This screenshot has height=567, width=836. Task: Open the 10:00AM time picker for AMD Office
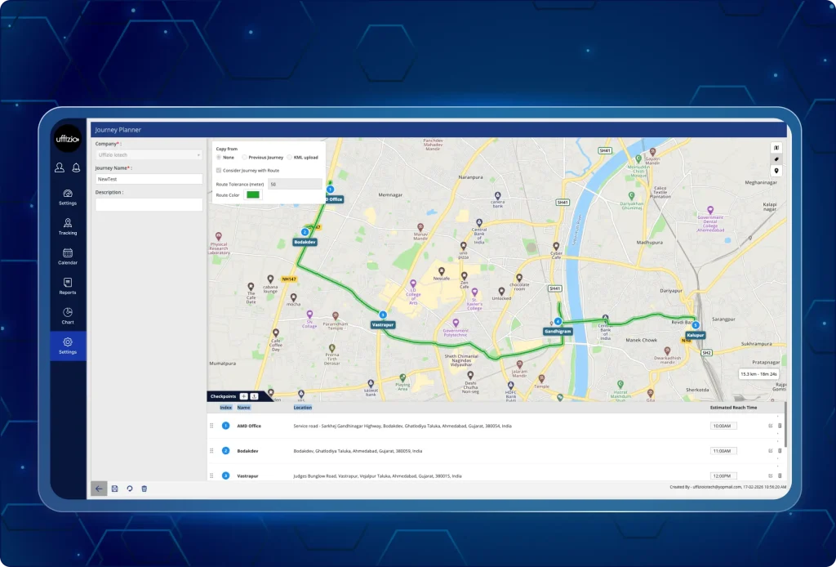pyautogui.click(x=724, y=425)
